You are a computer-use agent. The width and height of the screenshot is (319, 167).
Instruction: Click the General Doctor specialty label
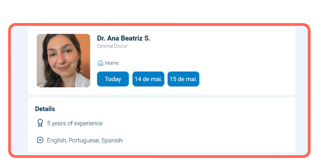click(x=112, y=46)
